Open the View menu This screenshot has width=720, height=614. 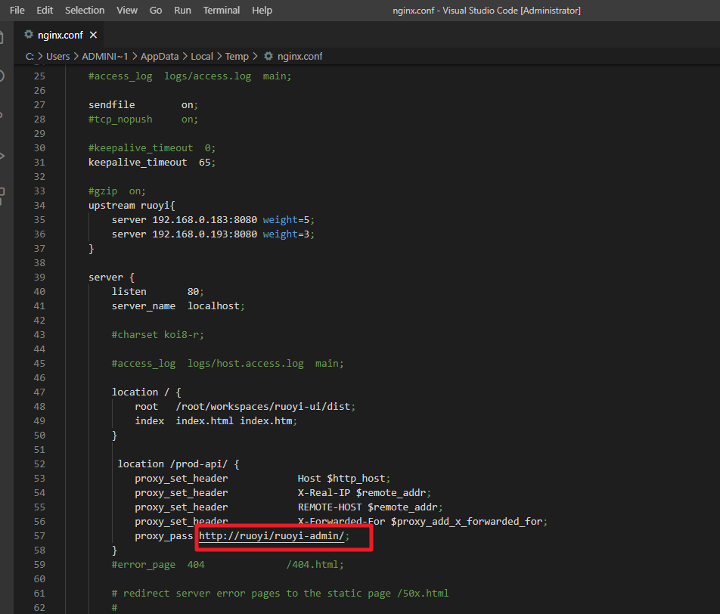pyautogui.click(x=127, y=10)
